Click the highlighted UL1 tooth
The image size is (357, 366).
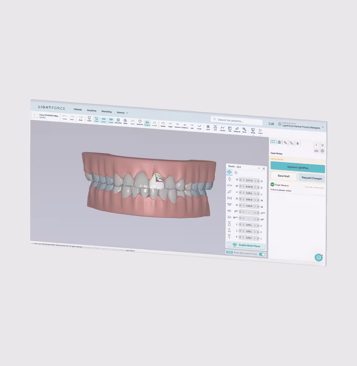click(156, 182)
